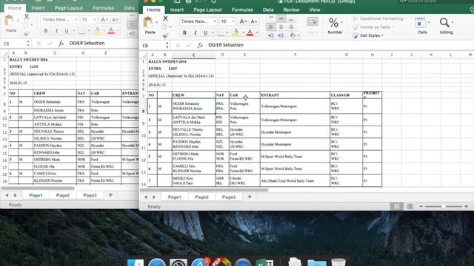Screen dimensions: 474x266
Task: Click horizontal scrollbar of front window
Action: [x=204, y=190]
